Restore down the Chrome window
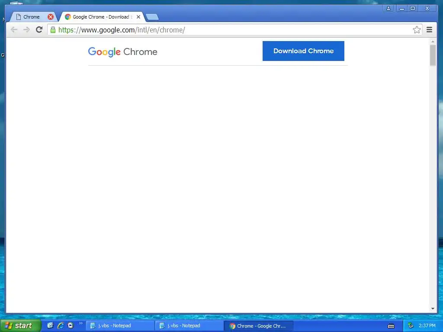This screenshot has height=332, width=443. coord(412,9)
